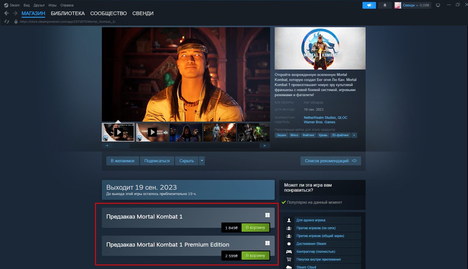Open the Игры menu
Image resolution: width=468 pixels, height=269 pixels.
coord(52,5)
